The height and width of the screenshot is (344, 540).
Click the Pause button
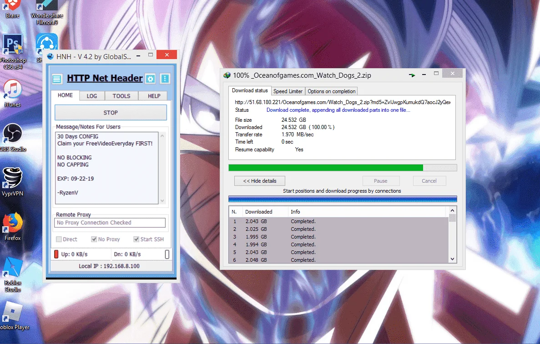pyautogui.click(x=381, y=181)
